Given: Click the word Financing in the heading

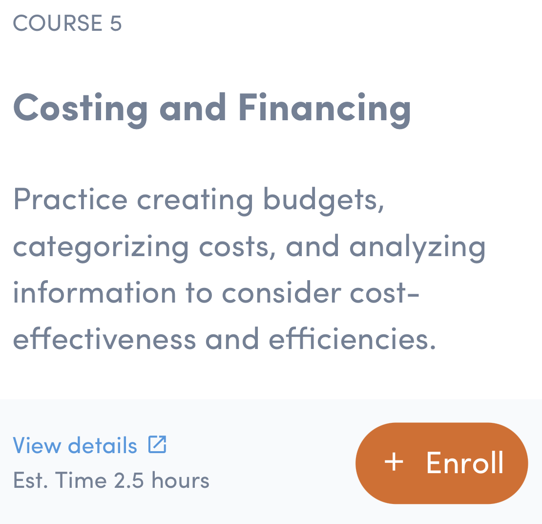Looking at the screenshot, I should tap(325, 108).
